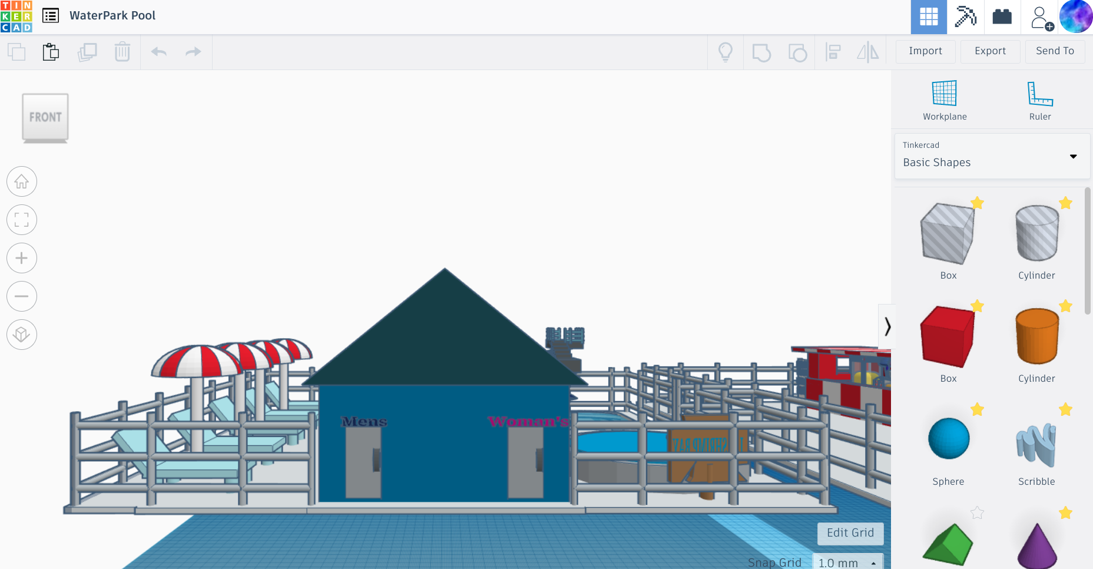The height and width of the screenshot is (569, 1093).
Task: Open the Basic Shapes library dropdown
Action: point(992,156)
